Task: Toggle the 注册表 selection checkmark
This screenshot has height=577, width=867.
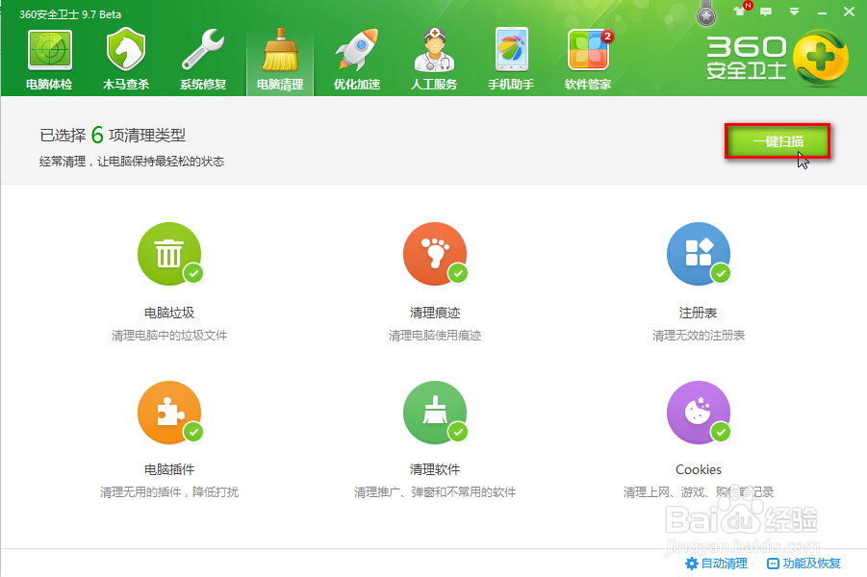Action: click(x=720, y=275)
